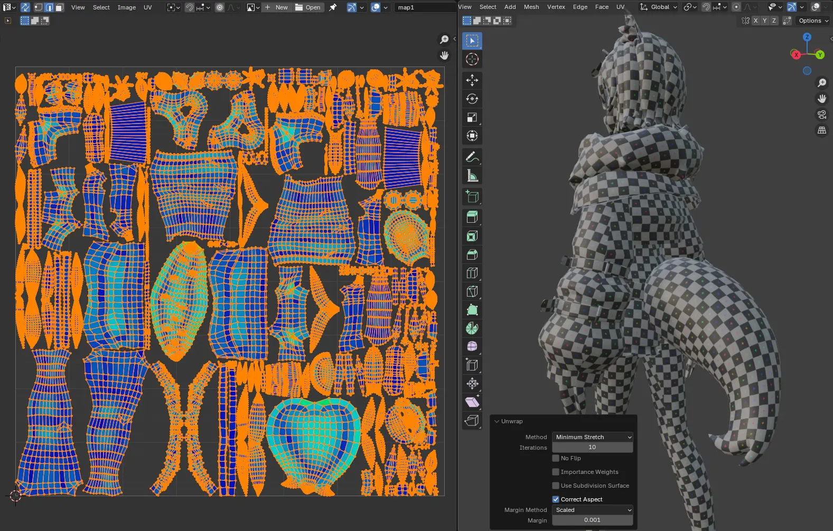Click the Open image button

click(308, 7)
